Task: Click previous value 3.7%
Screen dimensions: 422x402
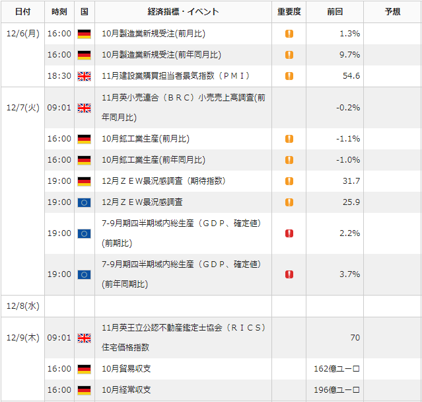Action: click(349, 274)
